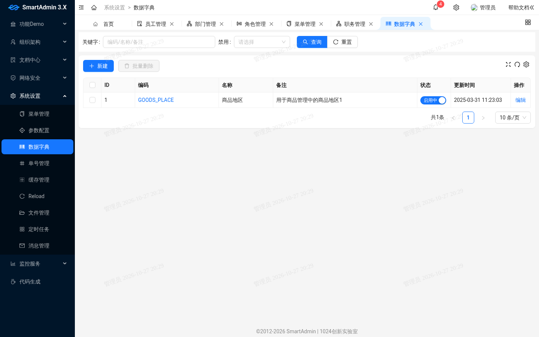The height and width of the screenshot is (337, 539).
Task: Click the 重置 reset button
Action: (x=342, y=42)
